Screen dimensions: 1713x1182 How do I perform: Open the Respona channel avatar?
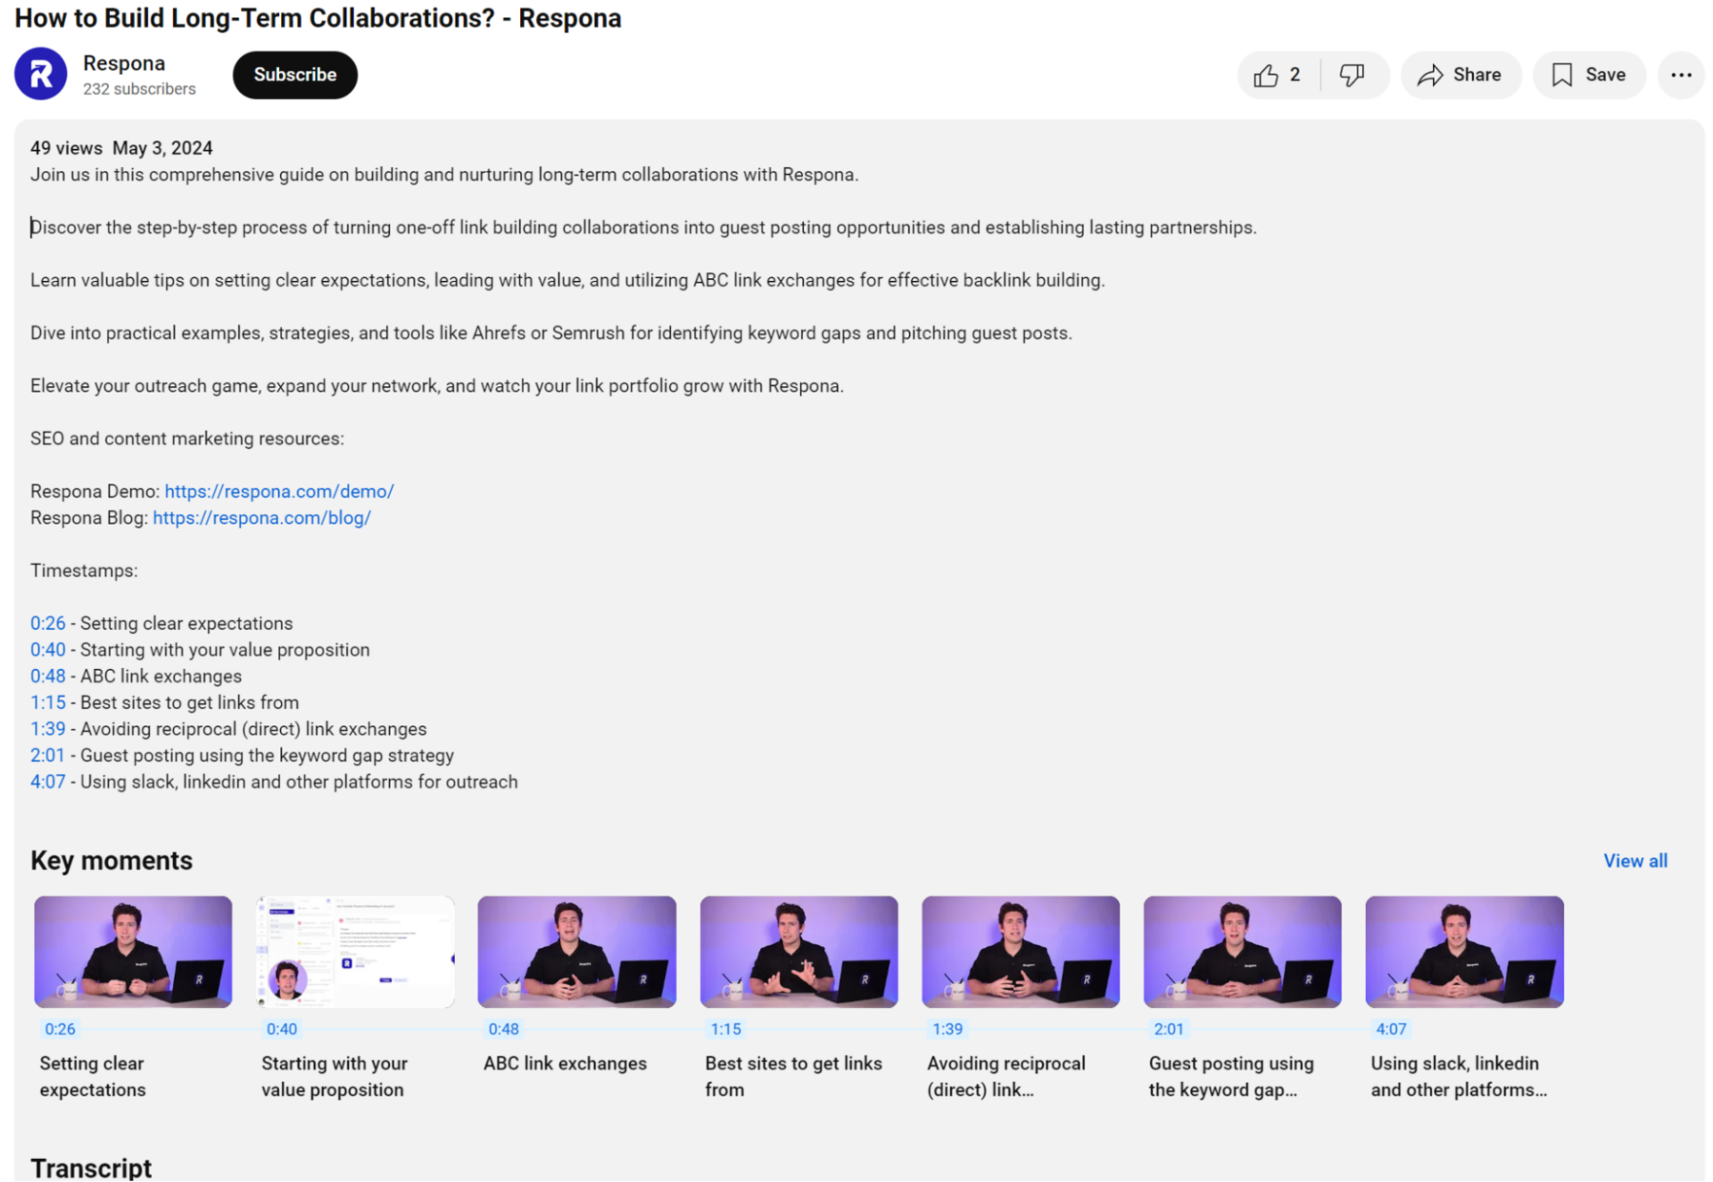40,74
